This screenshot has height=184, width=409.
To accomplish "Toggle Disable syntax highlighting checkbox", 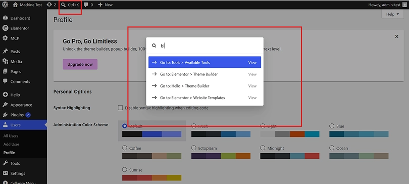I will [120, 108].
